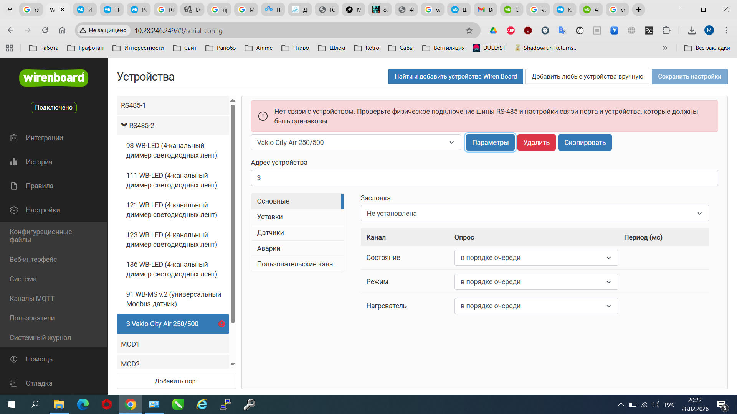Open the Заслонка dropdown
This screenshot has height=414, width=737.
(x=534, y=214)
